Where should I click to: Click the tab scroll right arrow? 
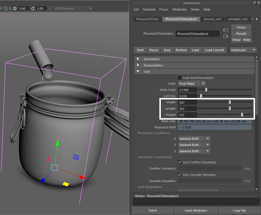pos(257,19)
